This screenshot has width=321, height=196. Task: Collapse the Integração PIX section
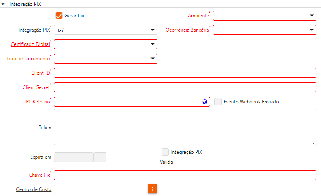tap(3, 4)
